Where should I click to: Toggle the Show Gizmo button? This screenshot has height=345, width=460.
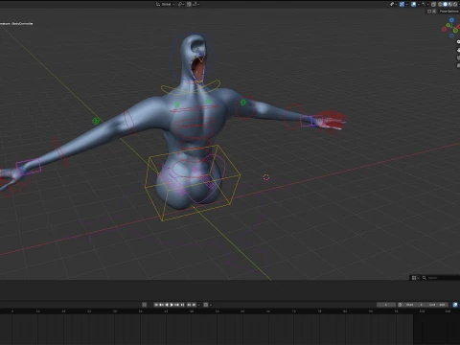[x=402, y=4]
